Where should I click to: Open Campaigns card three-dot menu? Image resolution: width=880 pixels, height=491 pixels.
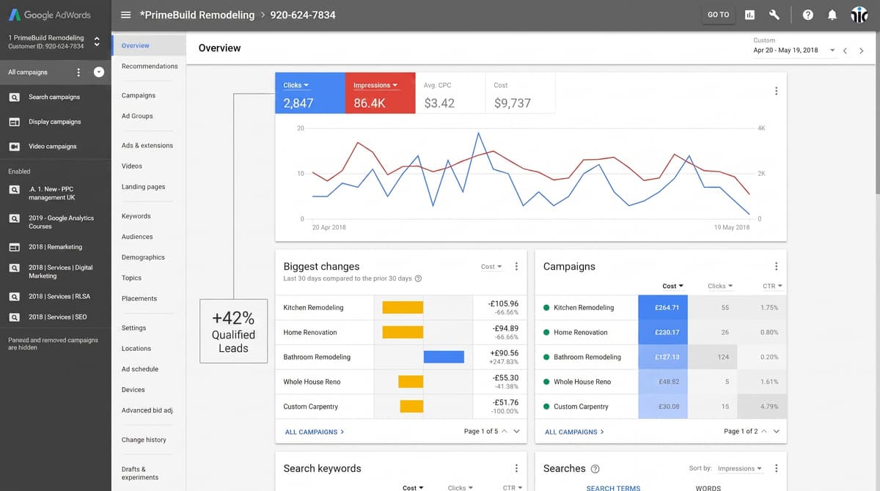pos(776,267)
